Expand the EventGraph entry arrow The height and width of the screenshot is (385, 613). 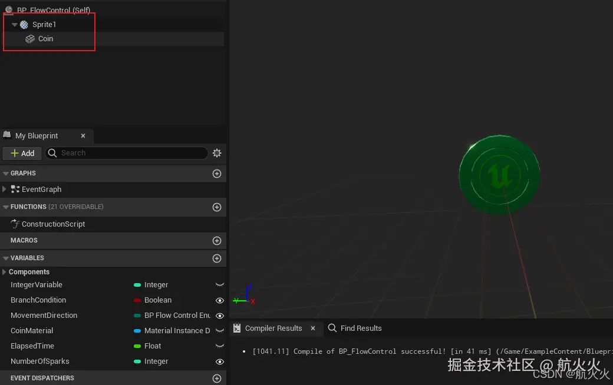tap(4, 189)
